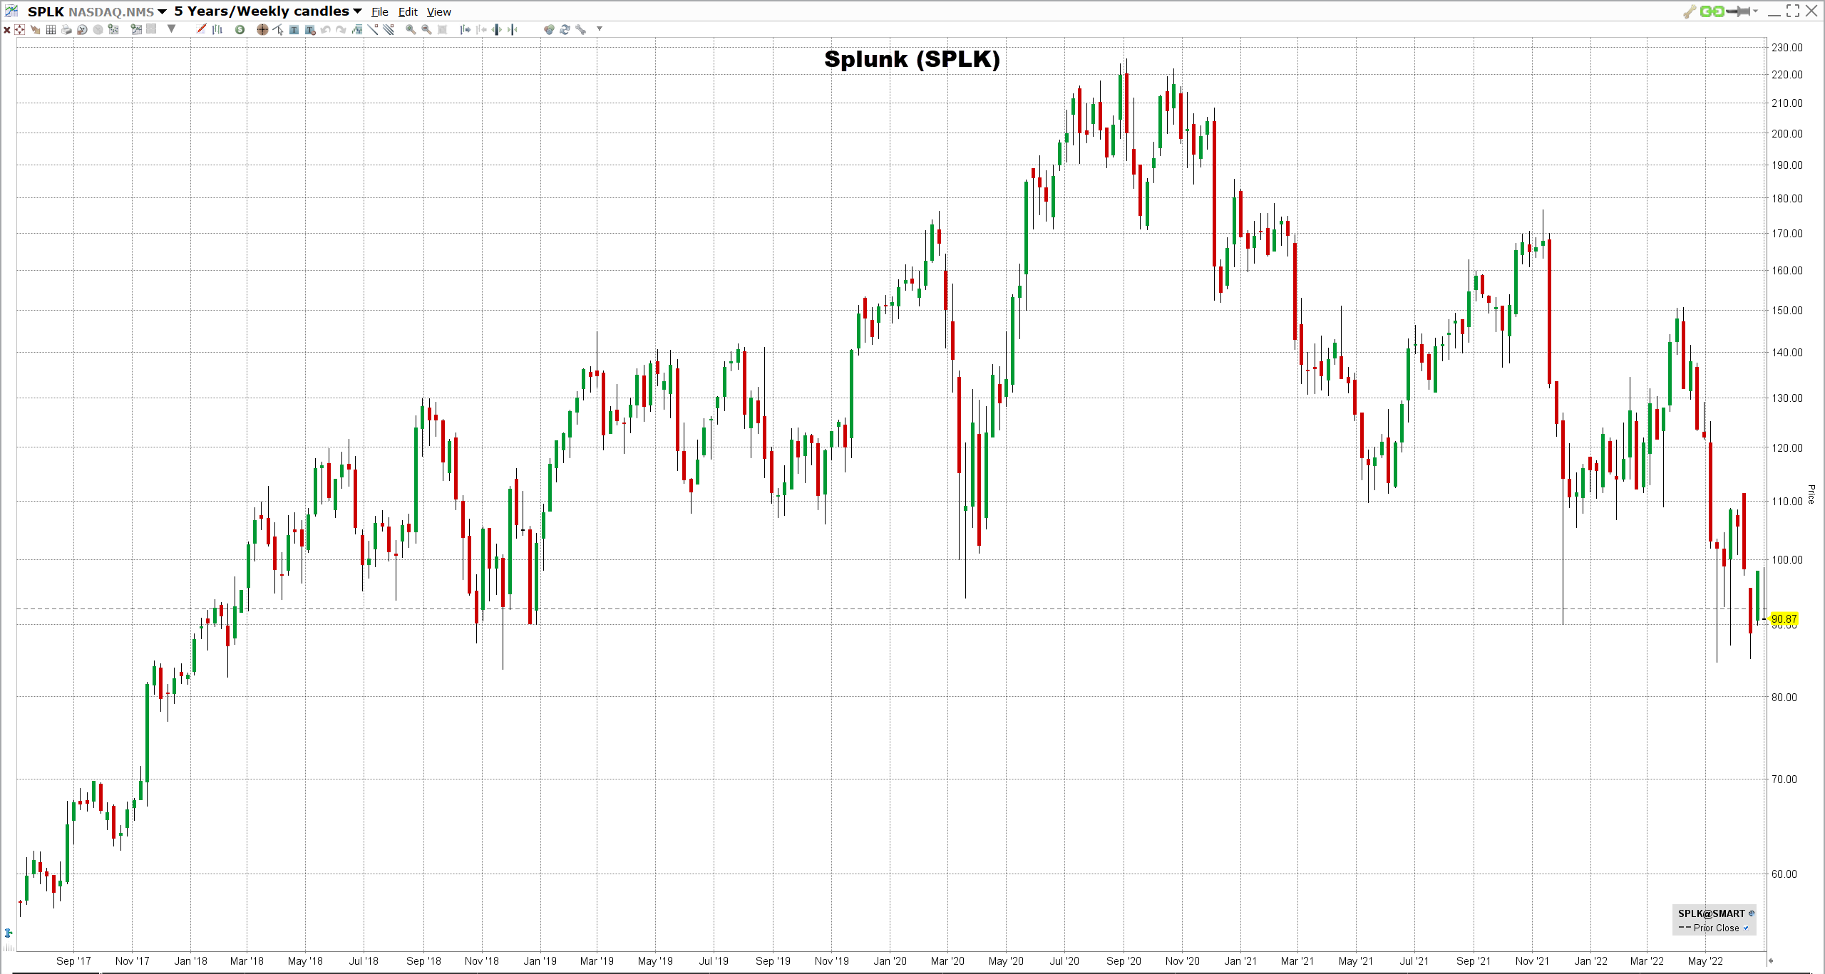Click the tan wrench icon in title bar
The image size is (1825, 974).
click(1689, 11)
